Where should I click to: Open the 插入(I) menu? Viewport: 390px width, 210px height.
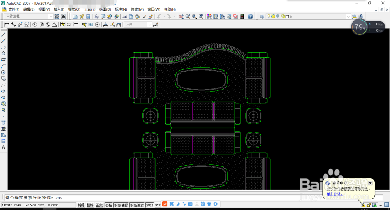59,9
